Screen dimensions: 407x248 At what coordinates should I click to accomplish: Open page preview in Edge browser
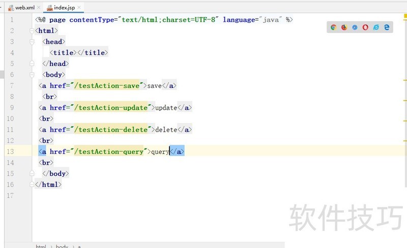point(387,27)
